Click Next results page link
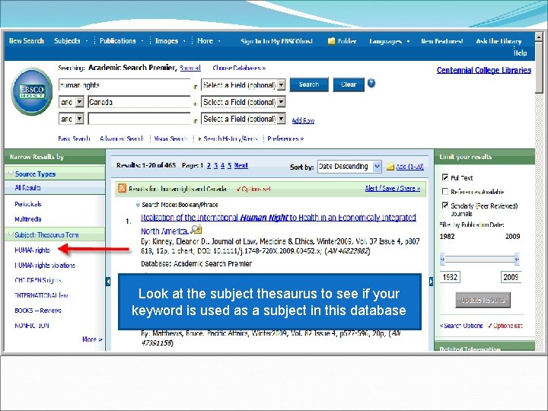548x411 pixels. (x=241, y=165)
